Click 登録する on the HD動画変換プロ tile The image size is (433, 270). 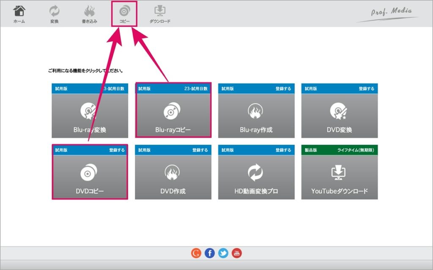[x=283, y=150]
